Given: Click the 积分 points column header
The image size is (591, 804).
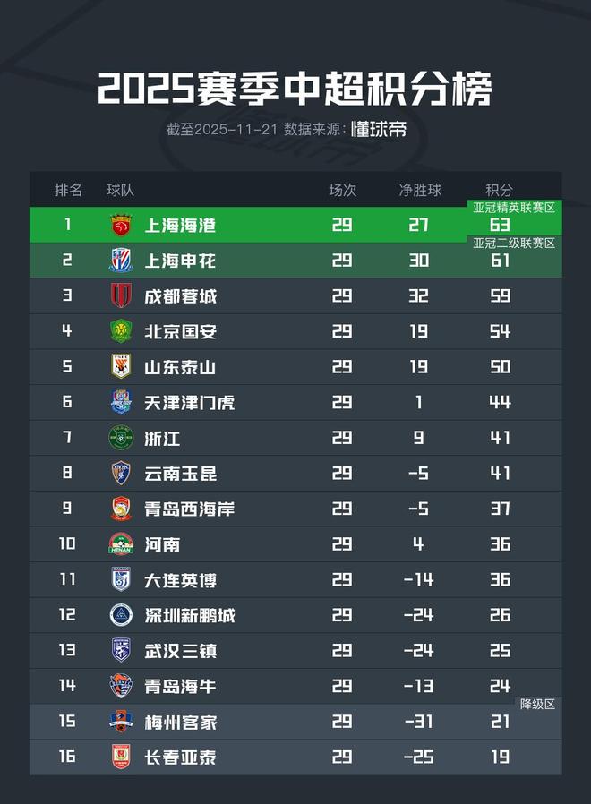Looking at the screenshot, I should tap(500, 190).
